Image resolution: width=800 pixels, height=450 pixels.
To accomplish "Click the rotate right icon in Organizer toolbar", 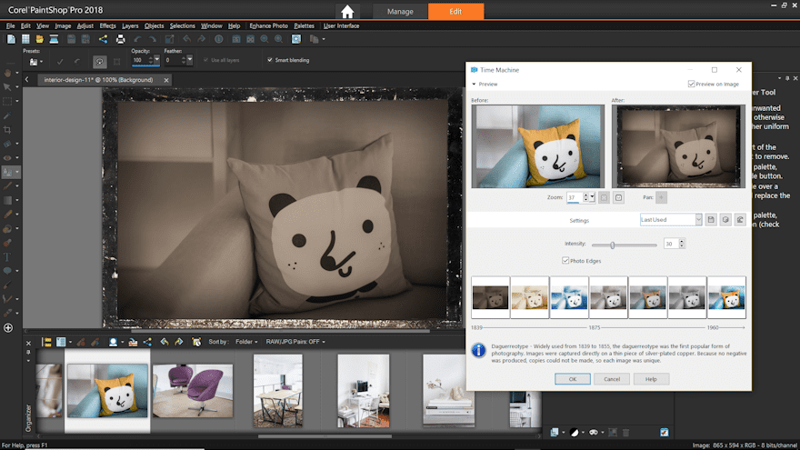I will coord(179,342).
